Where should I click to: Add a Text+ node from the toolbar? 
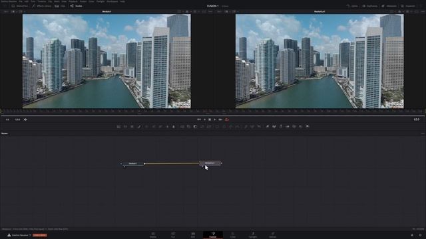132,126
